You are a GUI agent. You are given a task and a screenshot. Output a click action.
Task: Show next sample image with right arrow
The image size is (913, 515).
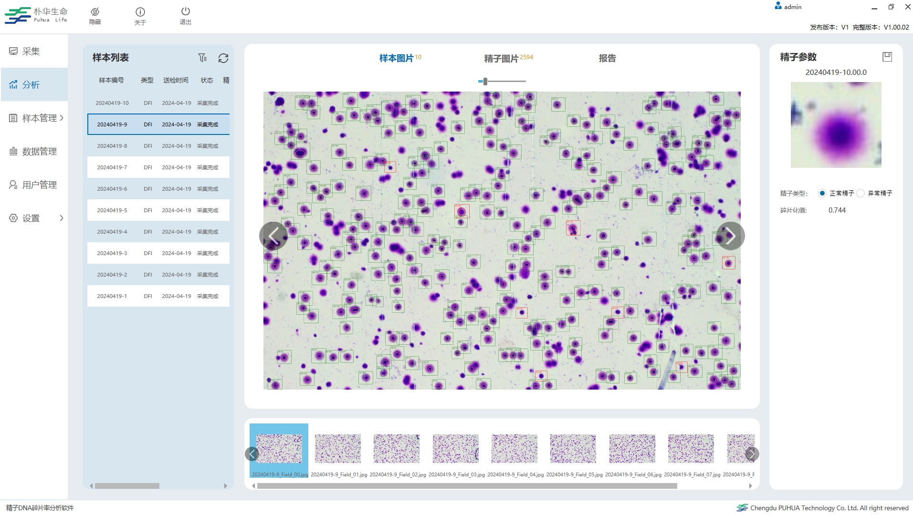coord(730,236)
